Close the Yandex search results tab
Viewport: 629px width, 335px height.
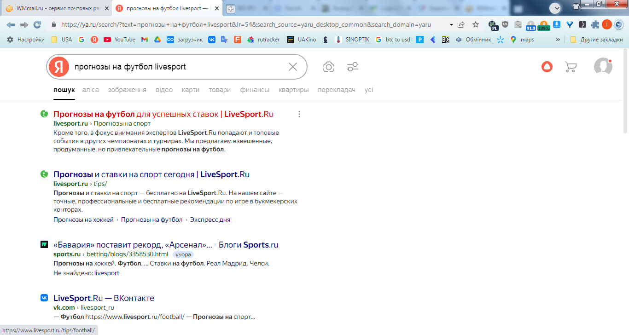click(217, 9)
